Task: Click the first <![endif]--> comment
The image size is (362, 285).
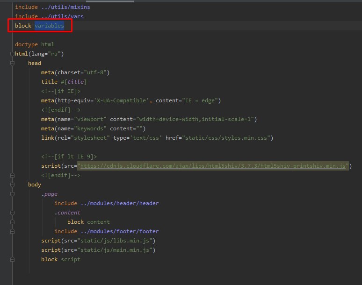Action: [61, 110]
